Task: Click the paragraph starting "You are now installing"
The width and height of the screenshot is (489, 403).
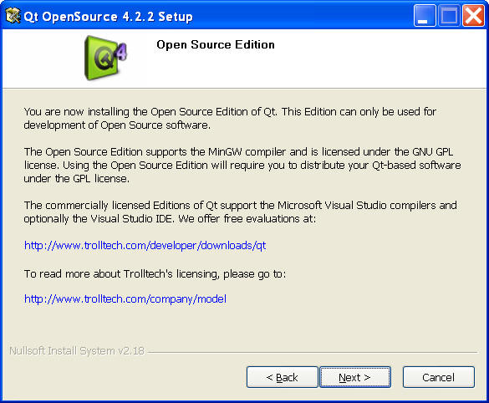Action: pos(230,118)
